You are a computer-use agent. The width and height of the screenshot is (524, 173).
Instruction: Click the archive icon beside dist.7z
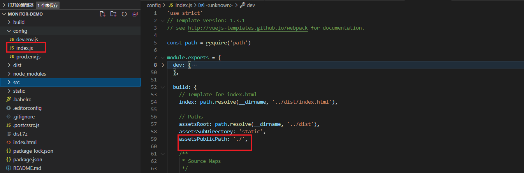9,134
